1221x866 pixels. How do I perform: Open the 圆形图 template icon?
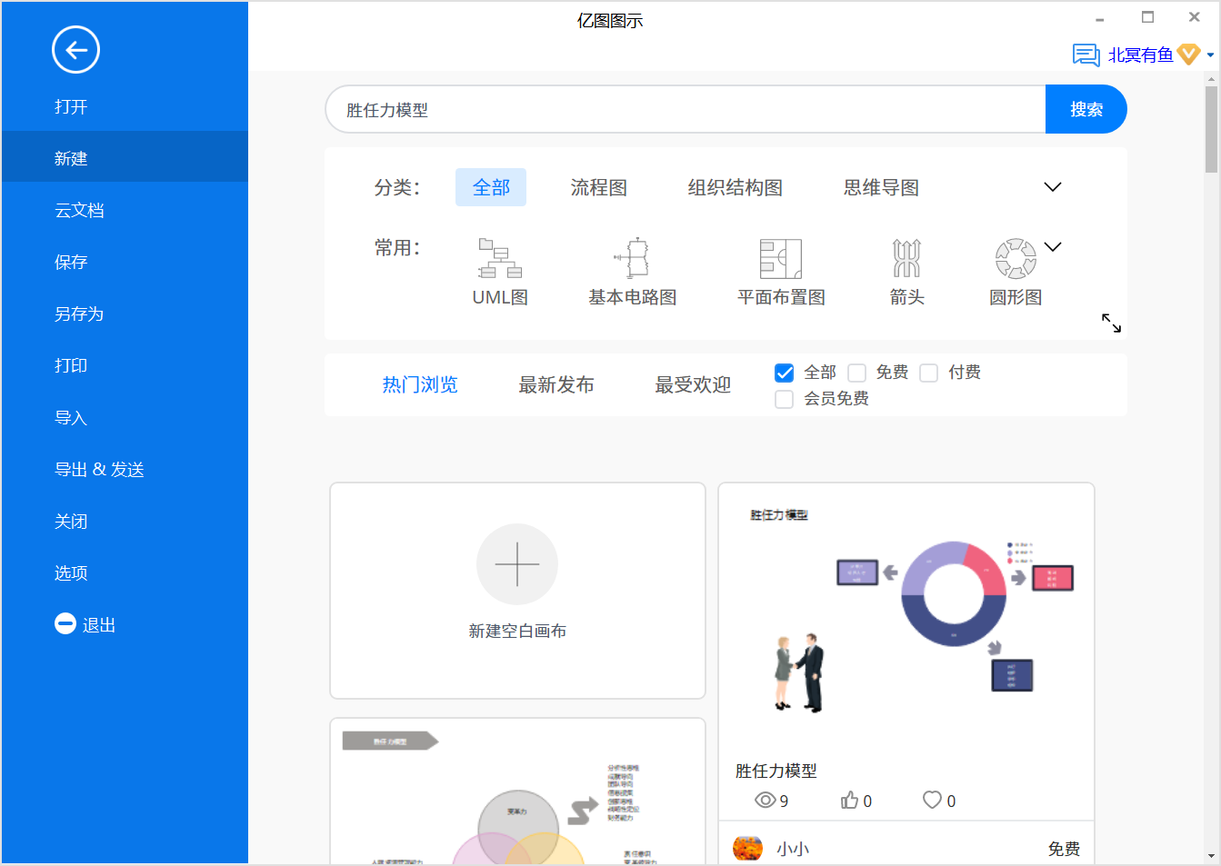[1016, 258]
